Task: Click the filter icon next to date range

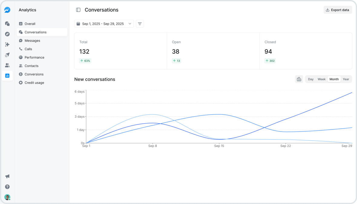Action: pos(139,24)
